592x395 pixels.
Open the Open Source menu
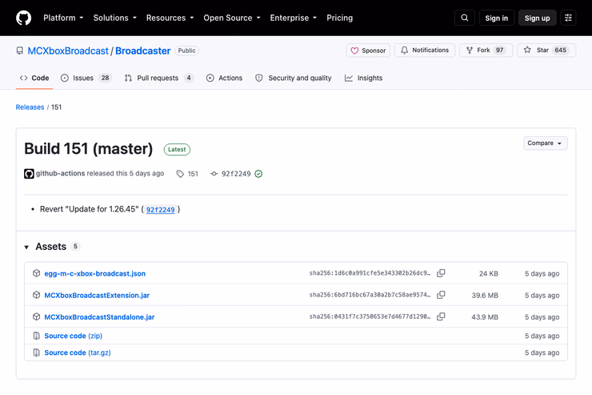pyautogui.click(x=232, y=18)
